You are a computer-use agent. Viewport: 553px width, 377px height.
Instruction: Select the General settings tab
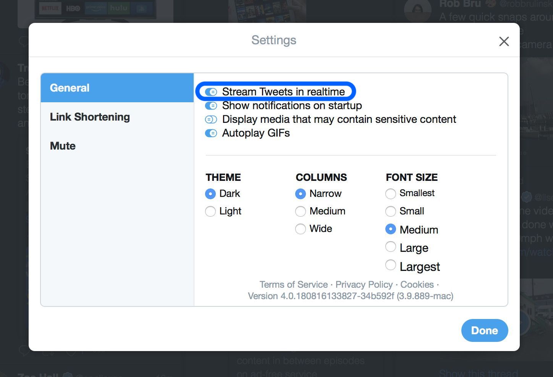[69, 88]
